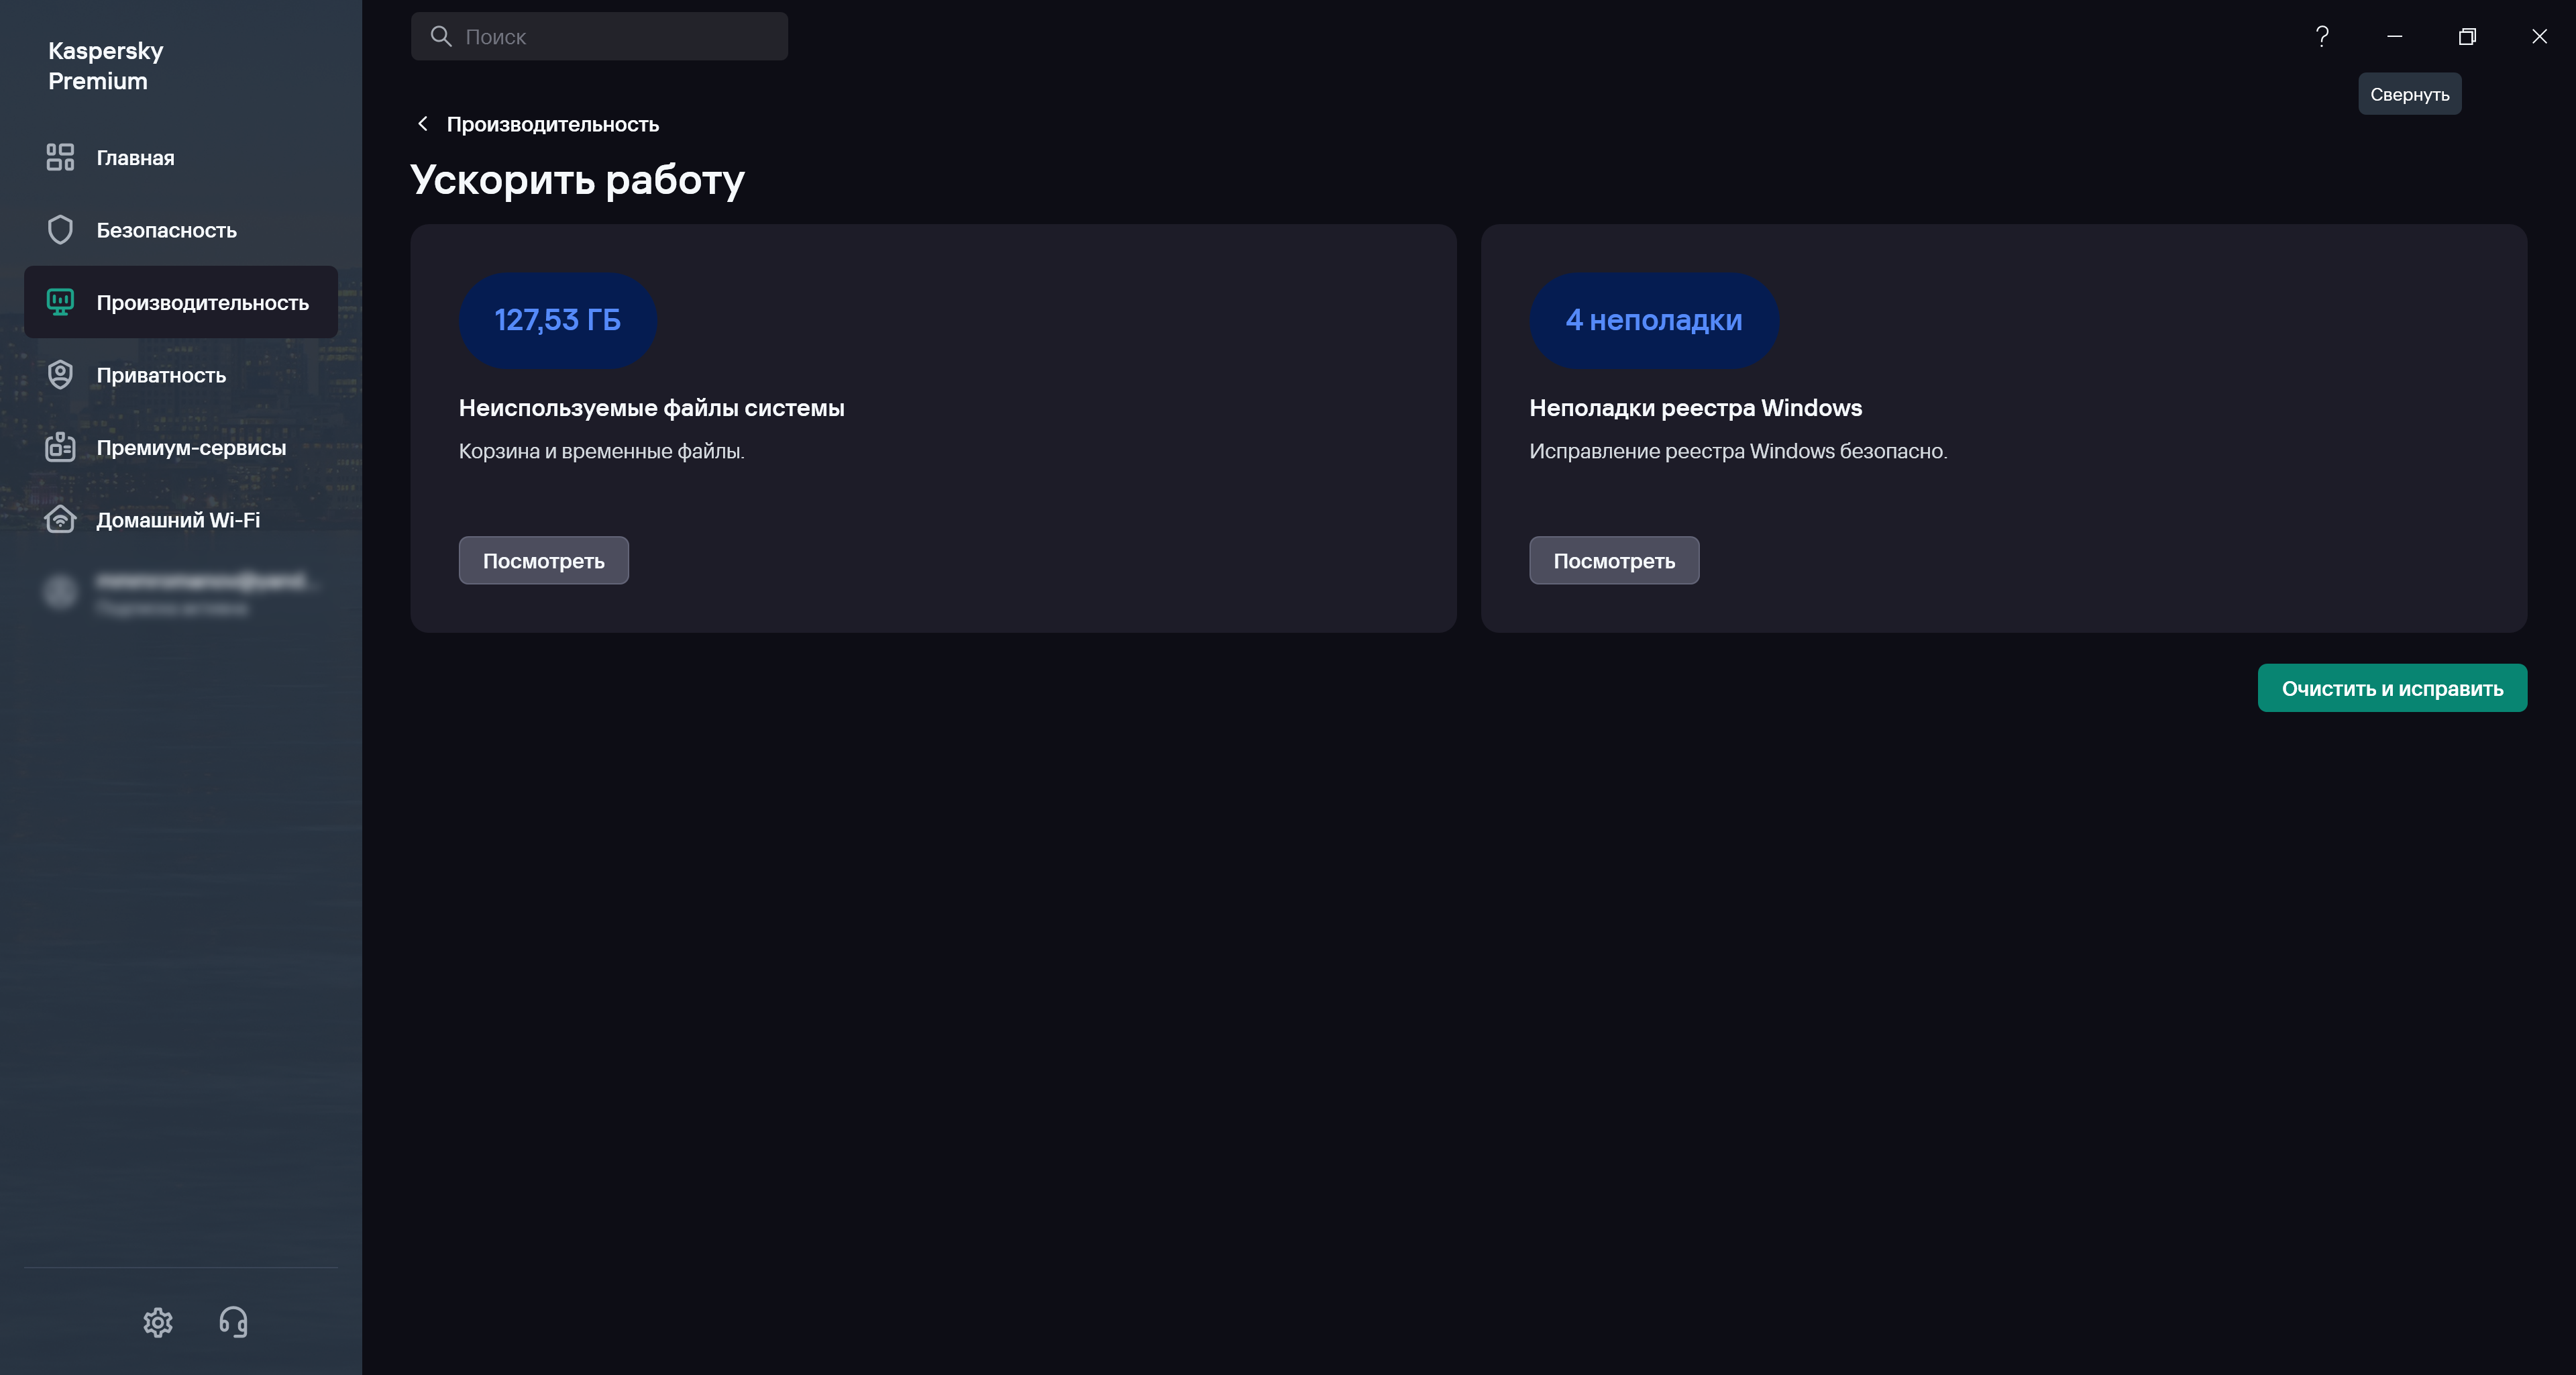Select Приватность in the sidebar
Viewport: 2576px width, 1375px height.
tap(161, 375)
